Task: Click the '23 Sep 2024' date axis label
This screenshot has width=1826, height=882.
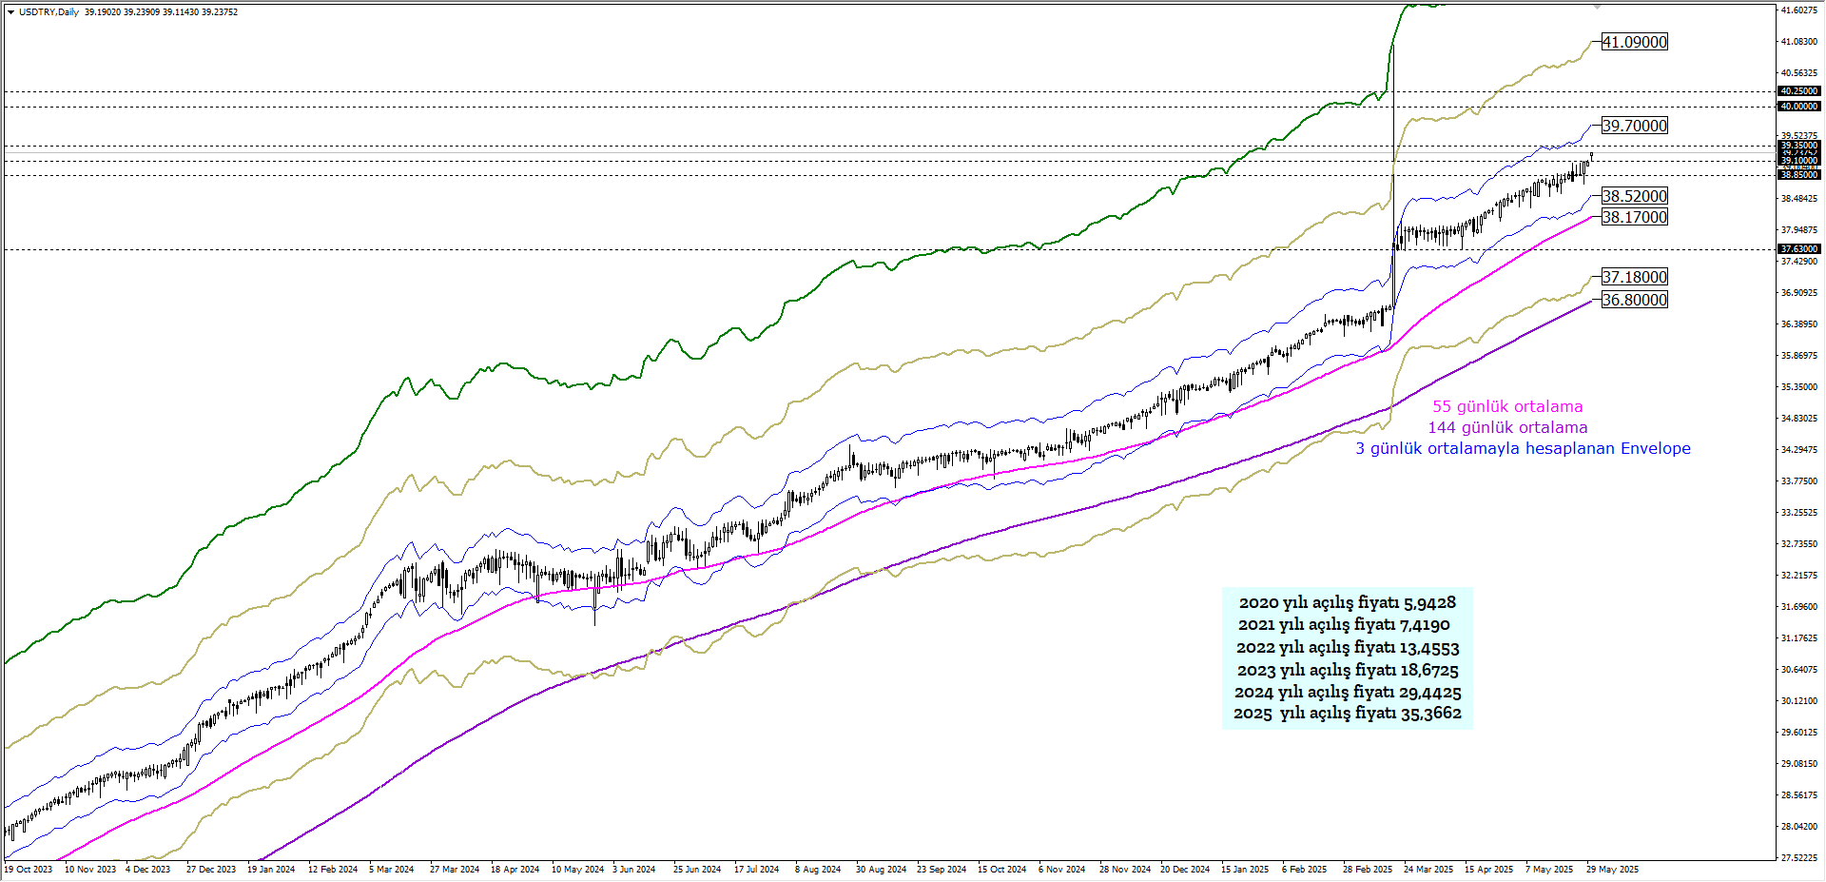Action: coord(942,870)
